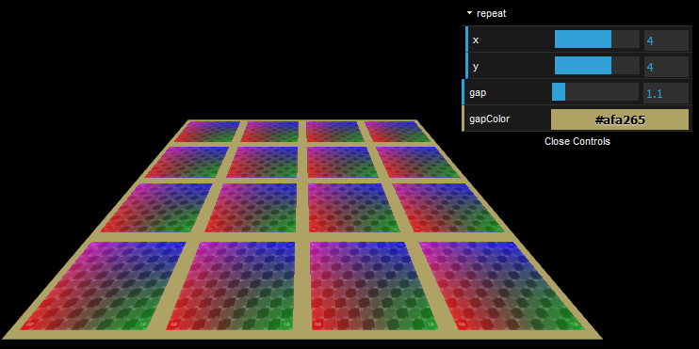Image resolution: width=699 pixels, height=349 pixels.
Task: Click the y property label
Action: 476,67
